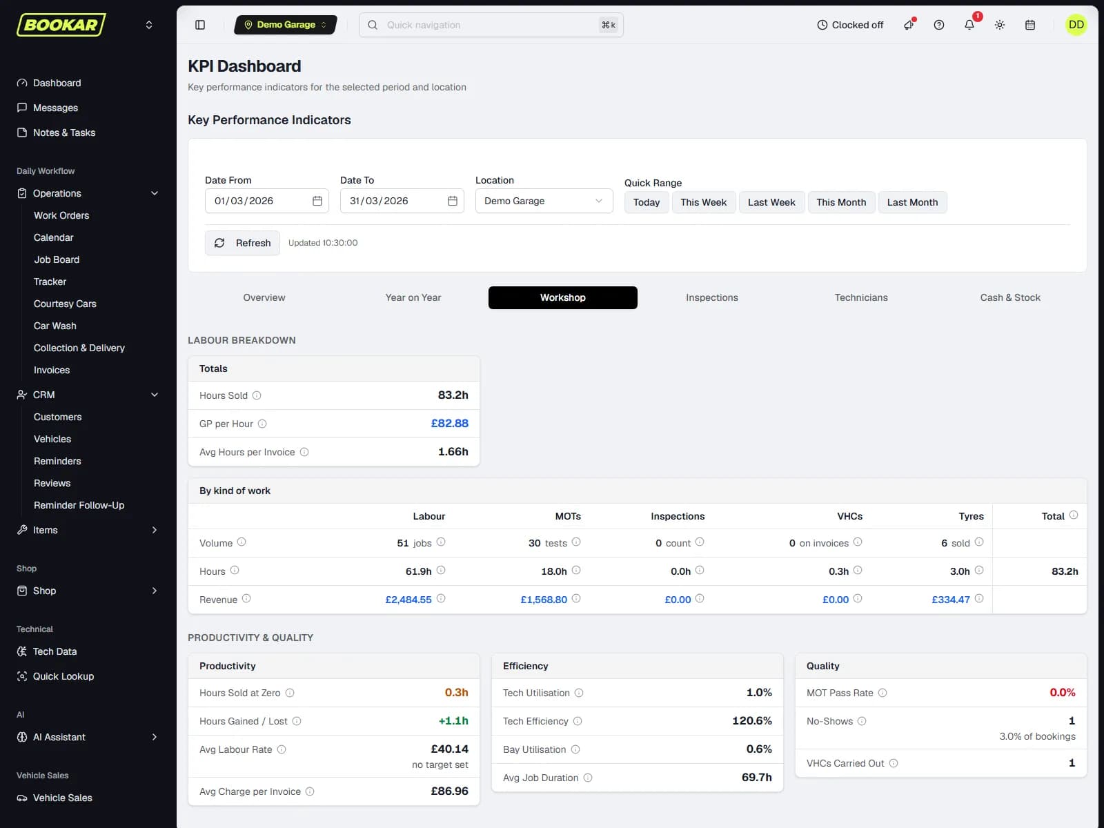The width and height of the screenshot is (1104, 828).
Task: Open the help question mark icon
Action: pos(939,25)
